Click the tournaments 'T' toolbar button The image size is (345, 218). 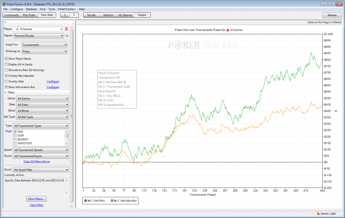point(74,15)
